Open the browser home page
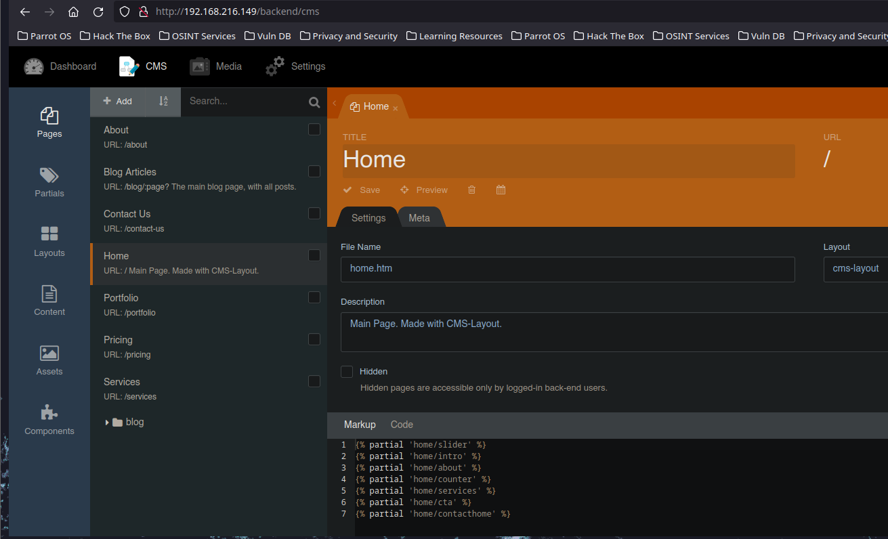This screenshot has height=539, width=888. 74,12
